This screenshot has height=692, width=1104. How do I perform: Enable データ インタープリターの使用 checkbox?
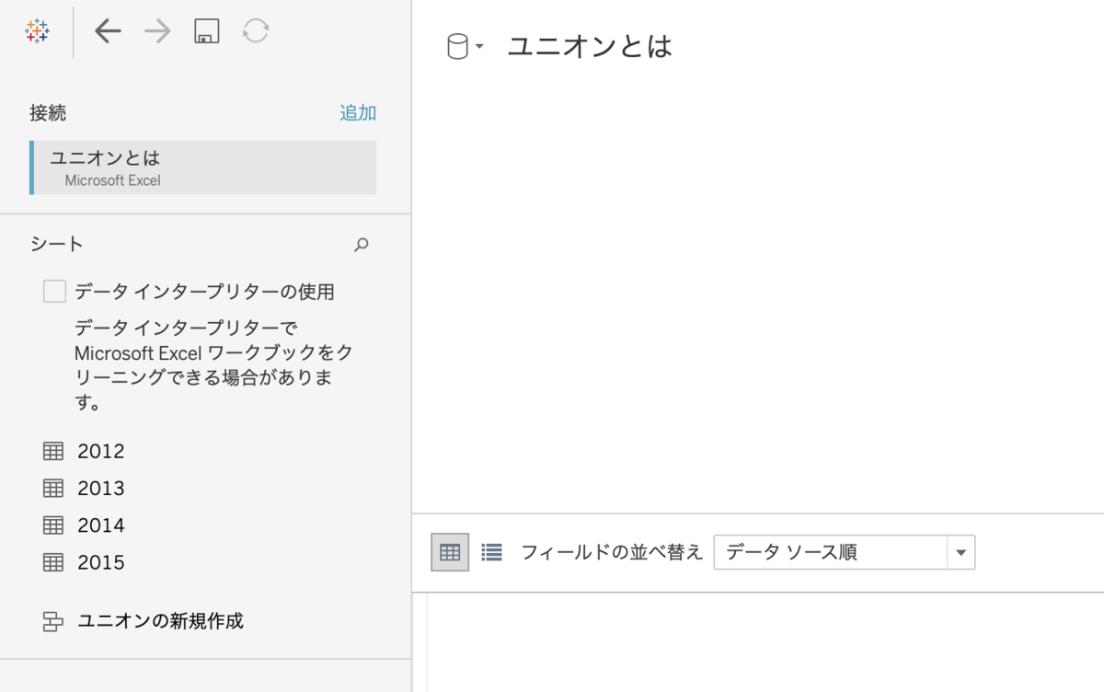tap(54, 291)
